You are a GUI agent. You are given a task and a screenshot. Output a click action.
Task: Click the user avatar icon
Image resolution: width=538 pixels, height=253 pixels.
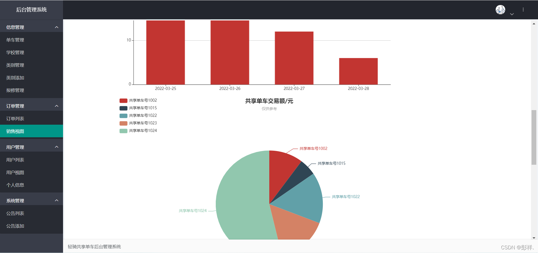pyautogui.click(x=500, y=10)
